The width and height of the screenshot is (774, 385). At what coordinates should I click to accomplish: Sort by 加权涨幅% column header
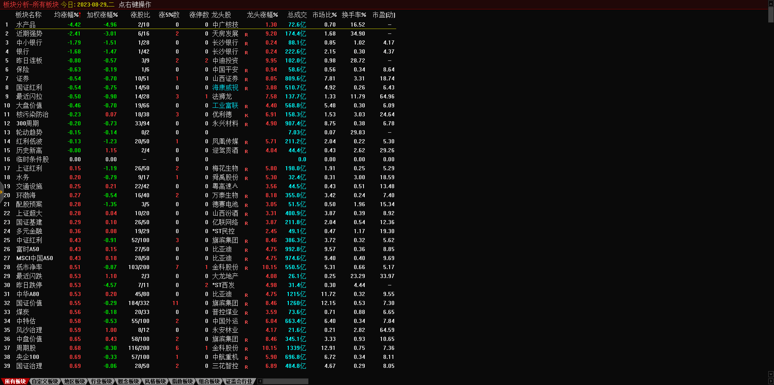tap(102, 15)
